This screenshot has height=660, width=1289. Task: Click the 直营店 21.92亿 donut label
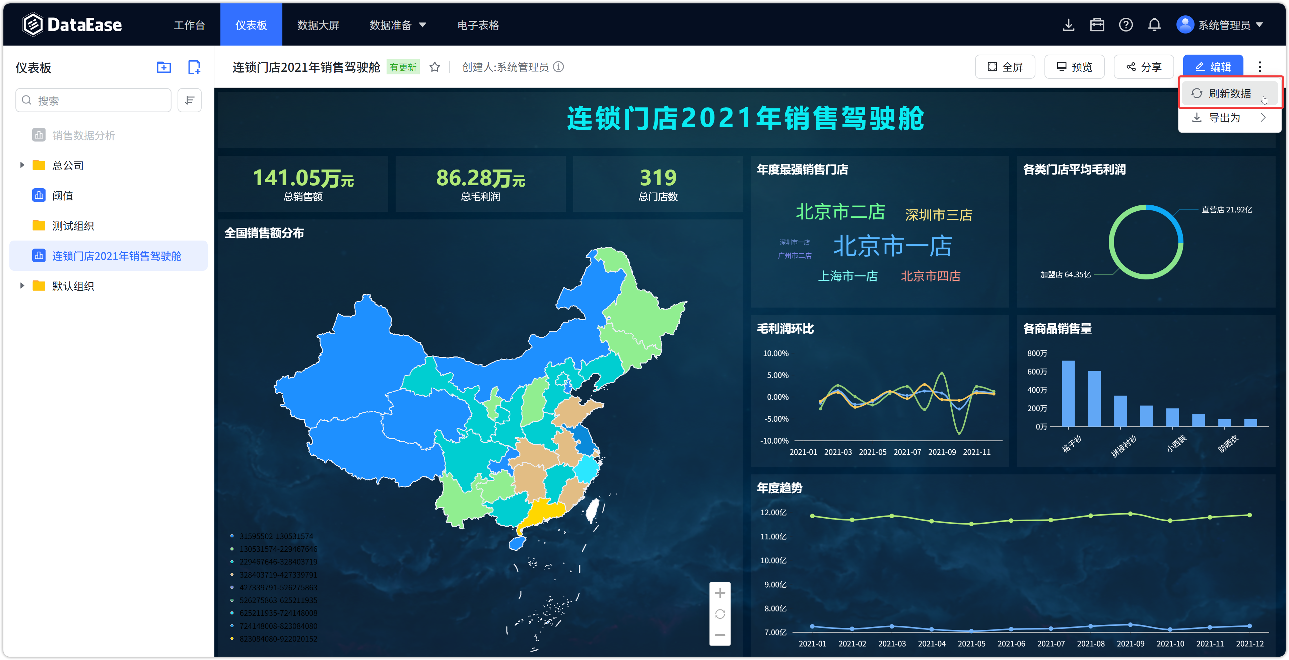point(1227,210)
